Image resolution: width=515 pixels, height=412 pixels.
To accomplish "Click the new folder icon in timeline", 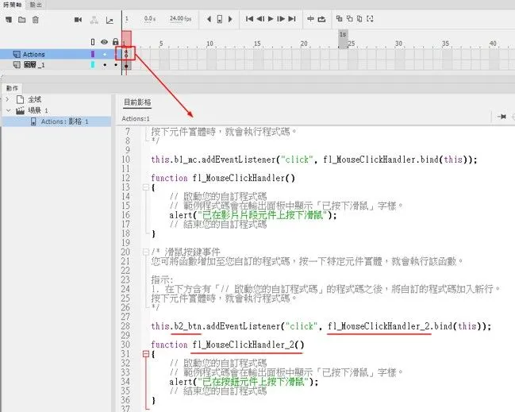I will click(x=22, y=20).
